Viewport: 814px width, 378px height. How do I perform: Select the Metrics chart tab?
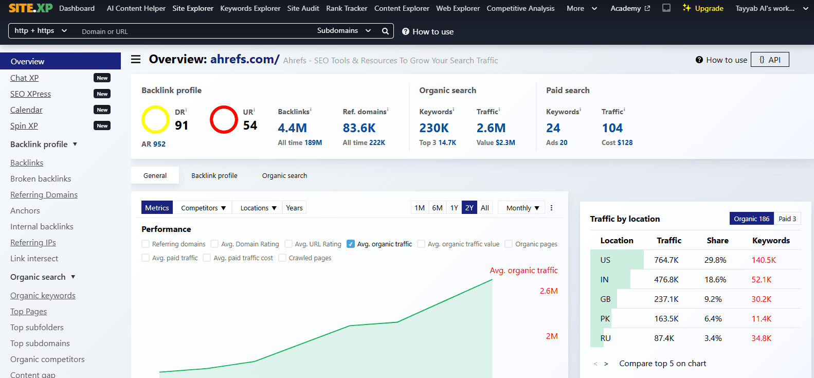(x=157, y=208)
